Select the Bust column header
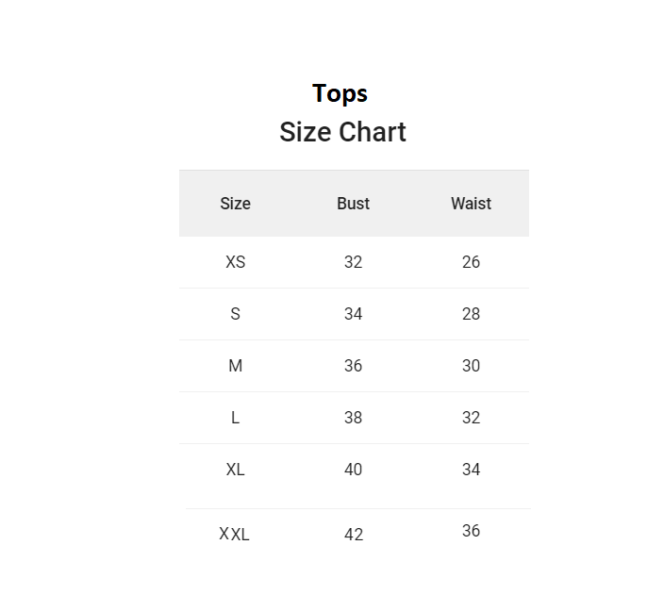The width and height of the screenshot is (664, 611). (x=353, y=204)
